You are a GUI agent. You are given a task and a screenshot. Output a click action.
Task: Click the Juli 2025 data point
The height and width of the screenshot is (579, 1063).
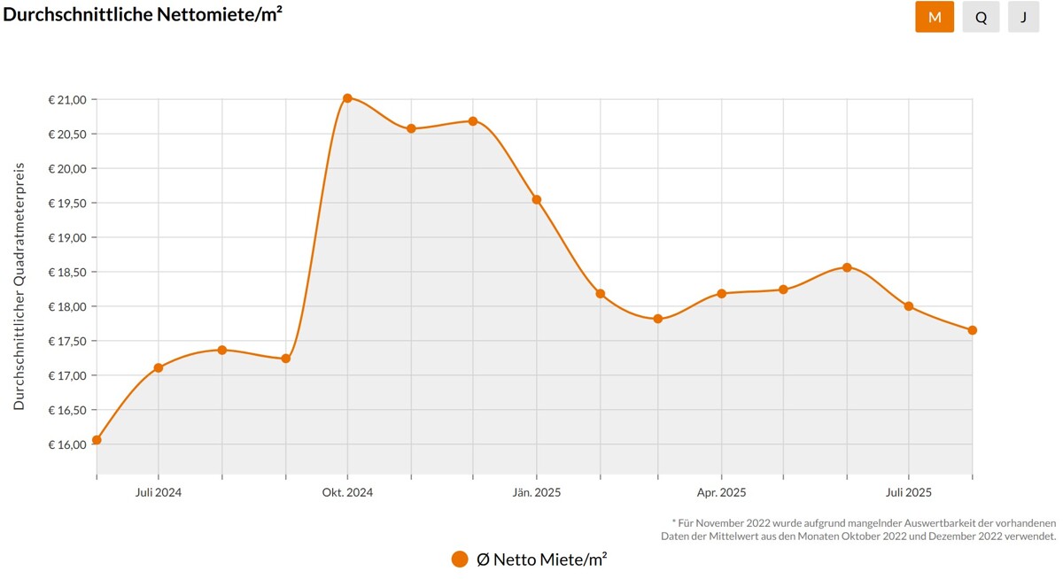(909, 306)
